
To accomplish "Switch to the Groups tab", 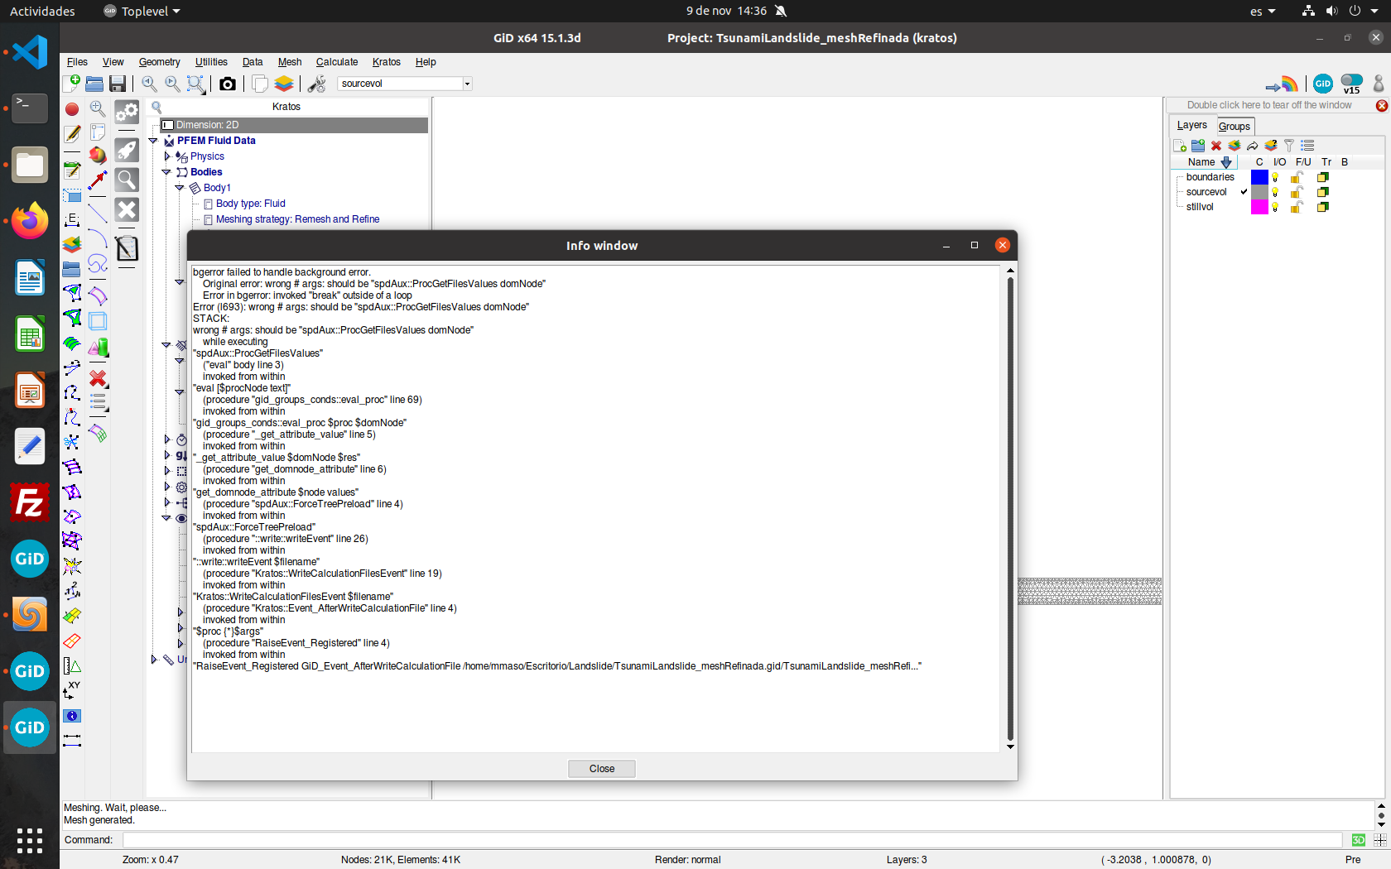I will [1235, 126].
